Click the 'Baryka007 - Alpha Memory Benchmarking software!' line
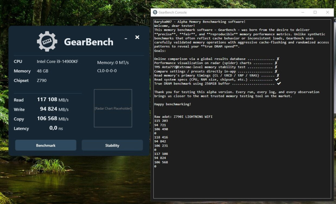Screen dimensions: 336x204 point(200,22)
